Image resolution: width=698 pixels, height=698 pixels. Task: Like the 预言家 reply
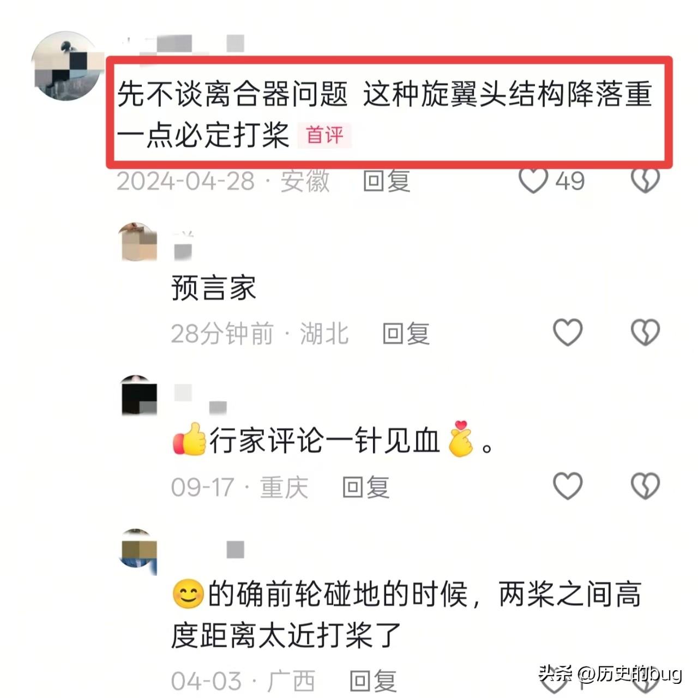pyautogui.click(x=568, y=333)
